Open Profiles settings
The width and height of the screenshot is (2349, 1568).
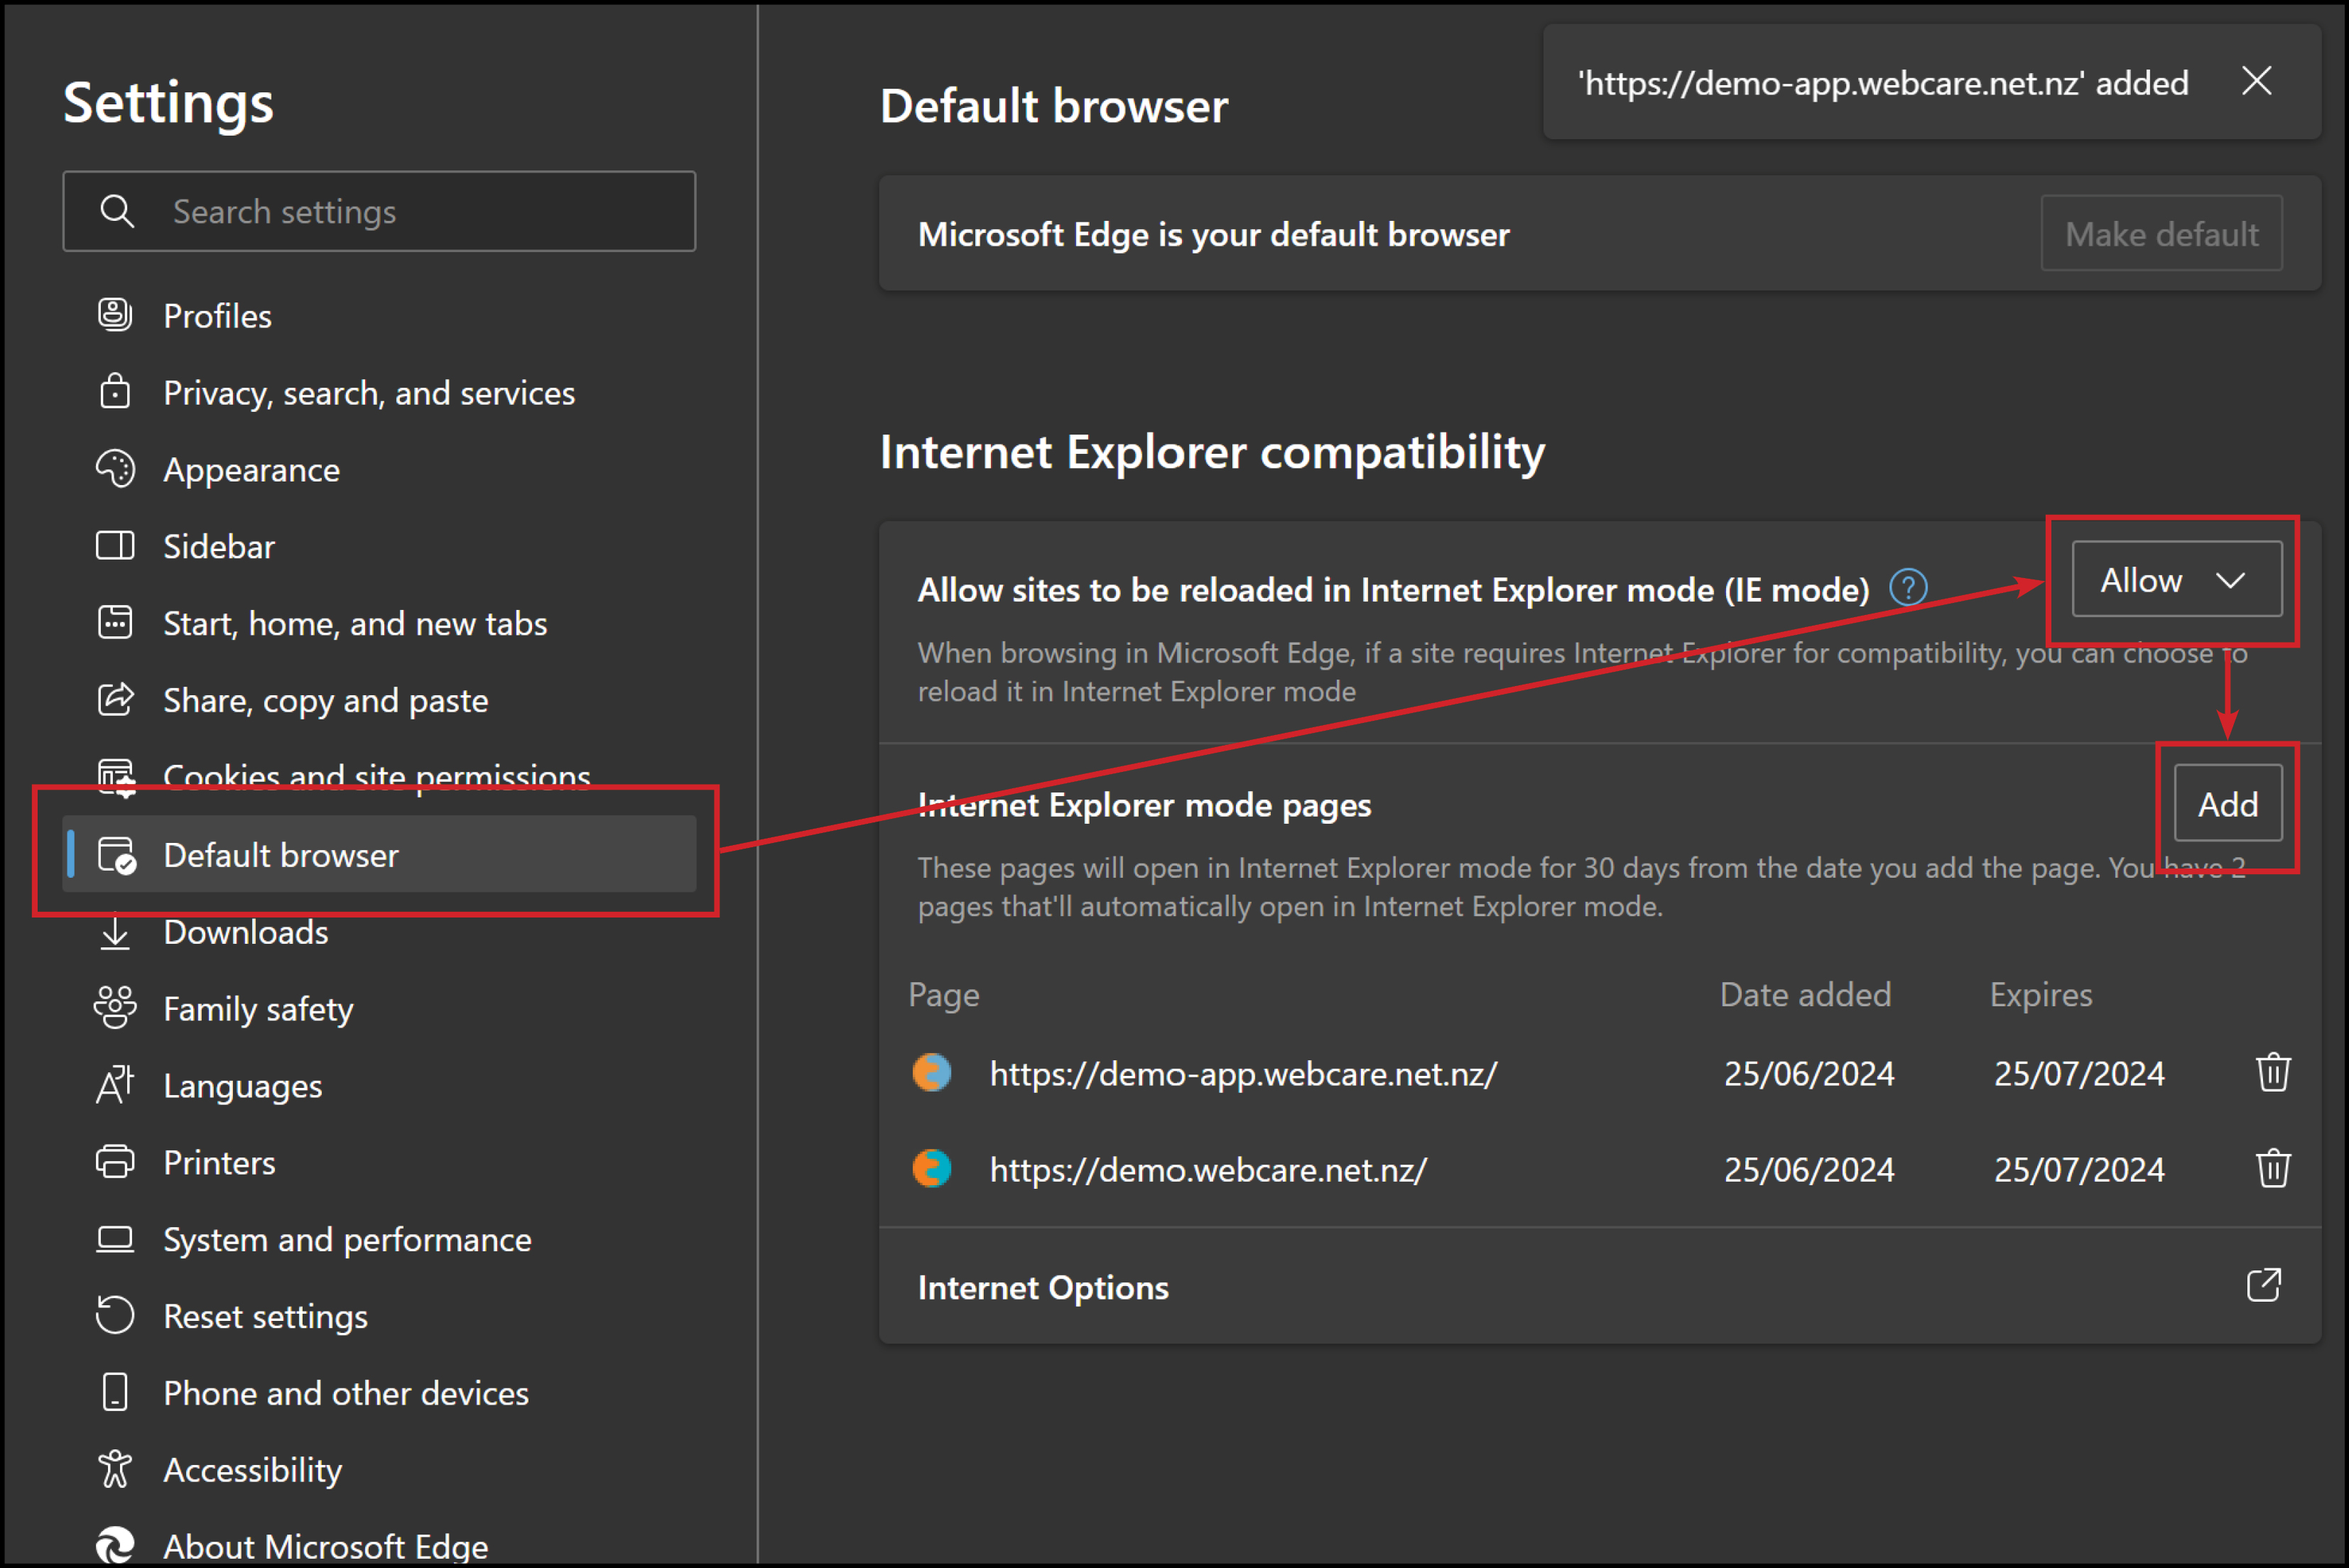[x=379, y=316]
